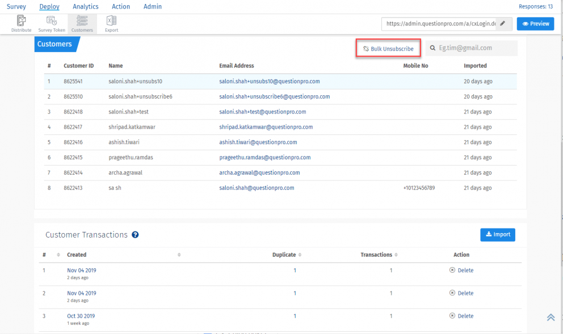
Task: Click the pencil edit icon beside URL
Action: 503,24
